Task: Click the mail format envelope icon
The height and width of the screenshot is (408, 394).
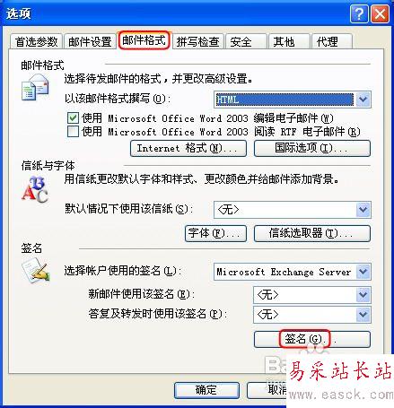Action: [35, 87]
